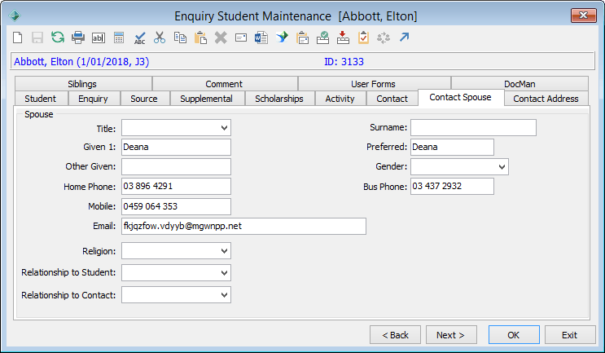Click the Email address field
Screen dimensions: 605x353
[x=243, y=227]
